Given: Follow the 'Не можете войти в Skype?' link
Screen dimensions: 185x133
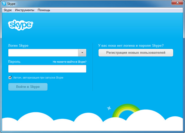Looking at the screenshot, I should coord(69,62).
